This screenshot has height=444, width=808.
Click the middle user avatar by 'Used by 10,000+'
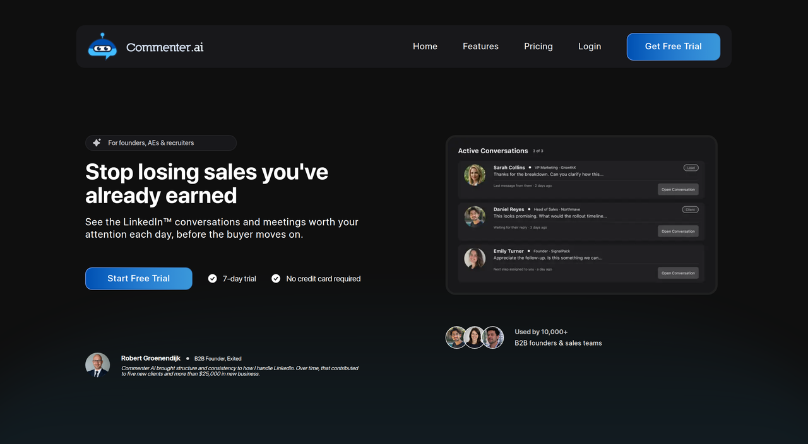tap(475, 337)
